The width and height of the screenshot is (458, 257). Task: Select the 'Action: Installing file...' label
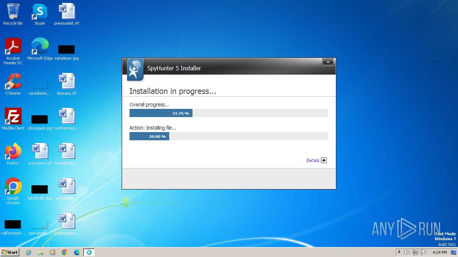153,128
